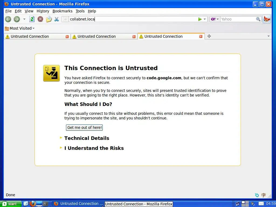The height and width of the screenshot is (207, 276).
Task: Focus the address bar containing collabnet.loca
Action: coord(133,19)
